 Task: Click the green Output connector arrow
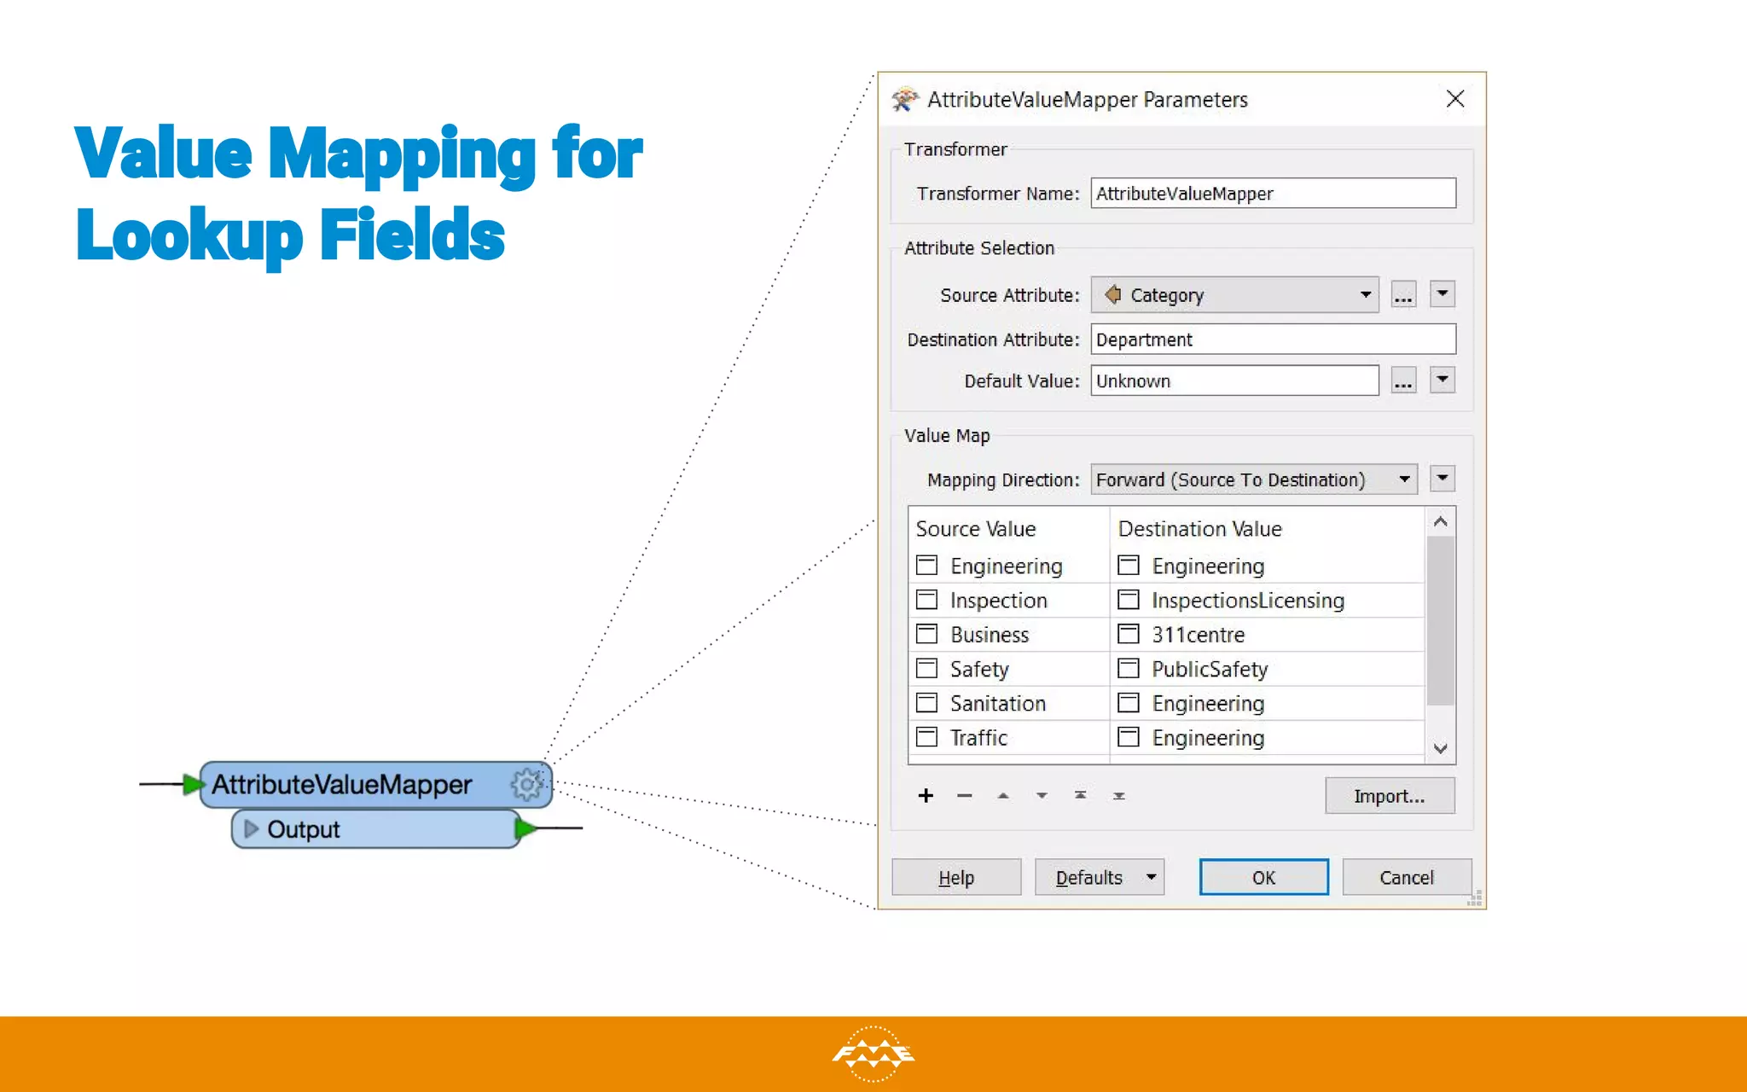[x=526, y=828]
